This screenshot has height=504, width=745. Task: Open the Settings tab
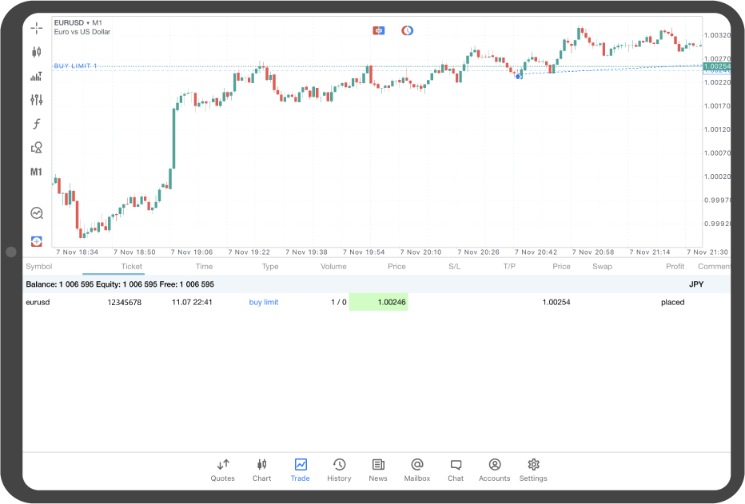[x=533, y=470]
